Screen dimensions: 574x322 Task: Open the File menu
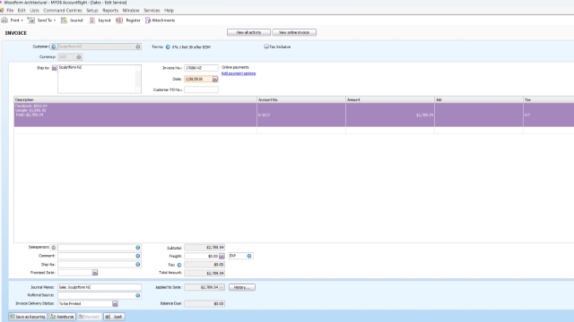pos(10,10)
